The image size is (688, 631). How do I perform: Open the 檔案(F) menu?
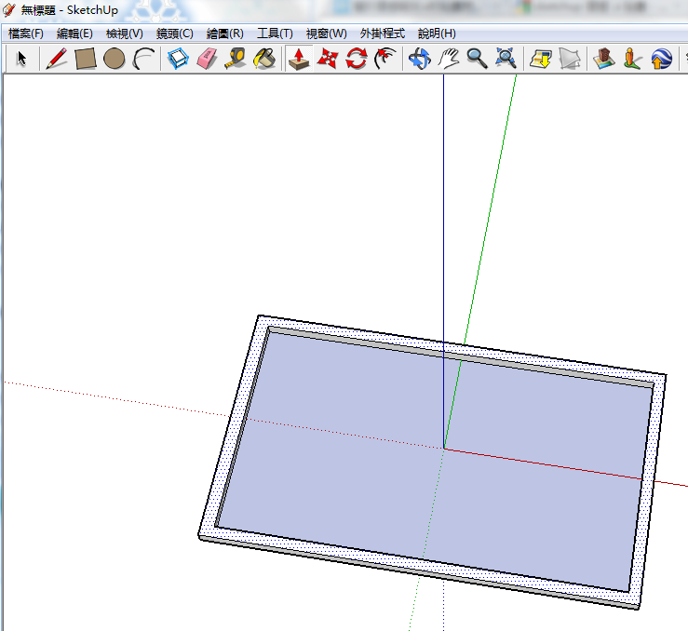point(26,34)
